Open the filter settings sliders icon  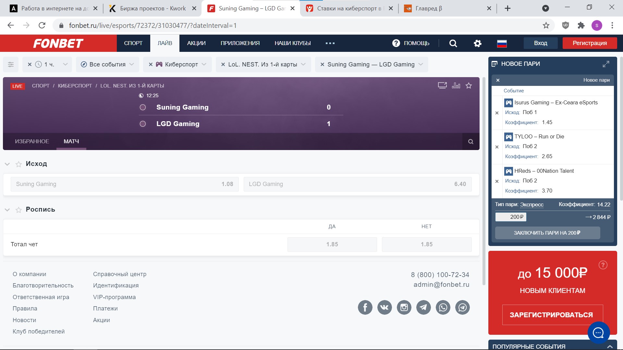click(11, 64)
